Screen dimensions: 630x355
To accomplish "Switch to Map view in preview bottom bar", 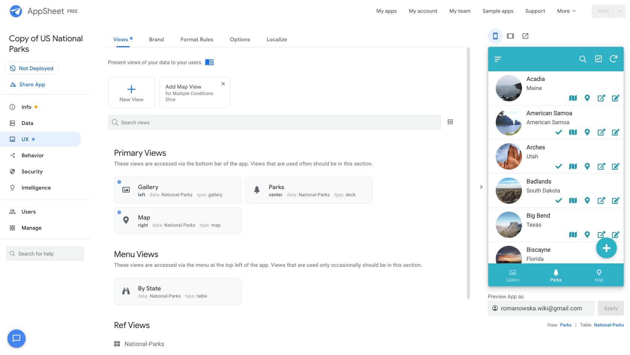I will pyautogui.click(x=599, y=275).
